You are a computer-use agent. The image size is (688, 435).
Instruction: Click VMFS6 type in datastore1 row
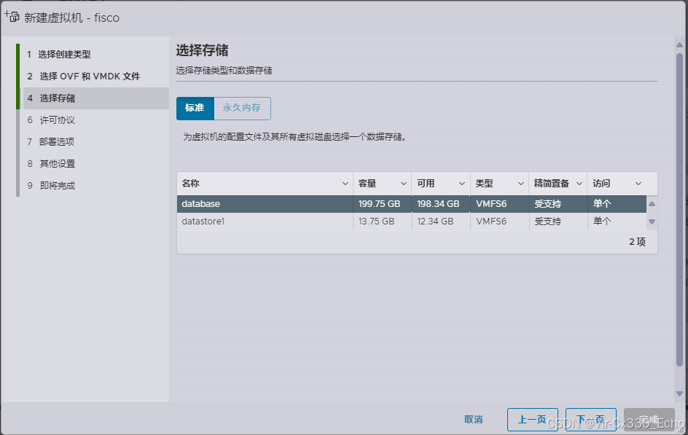[x=491, y=222]
